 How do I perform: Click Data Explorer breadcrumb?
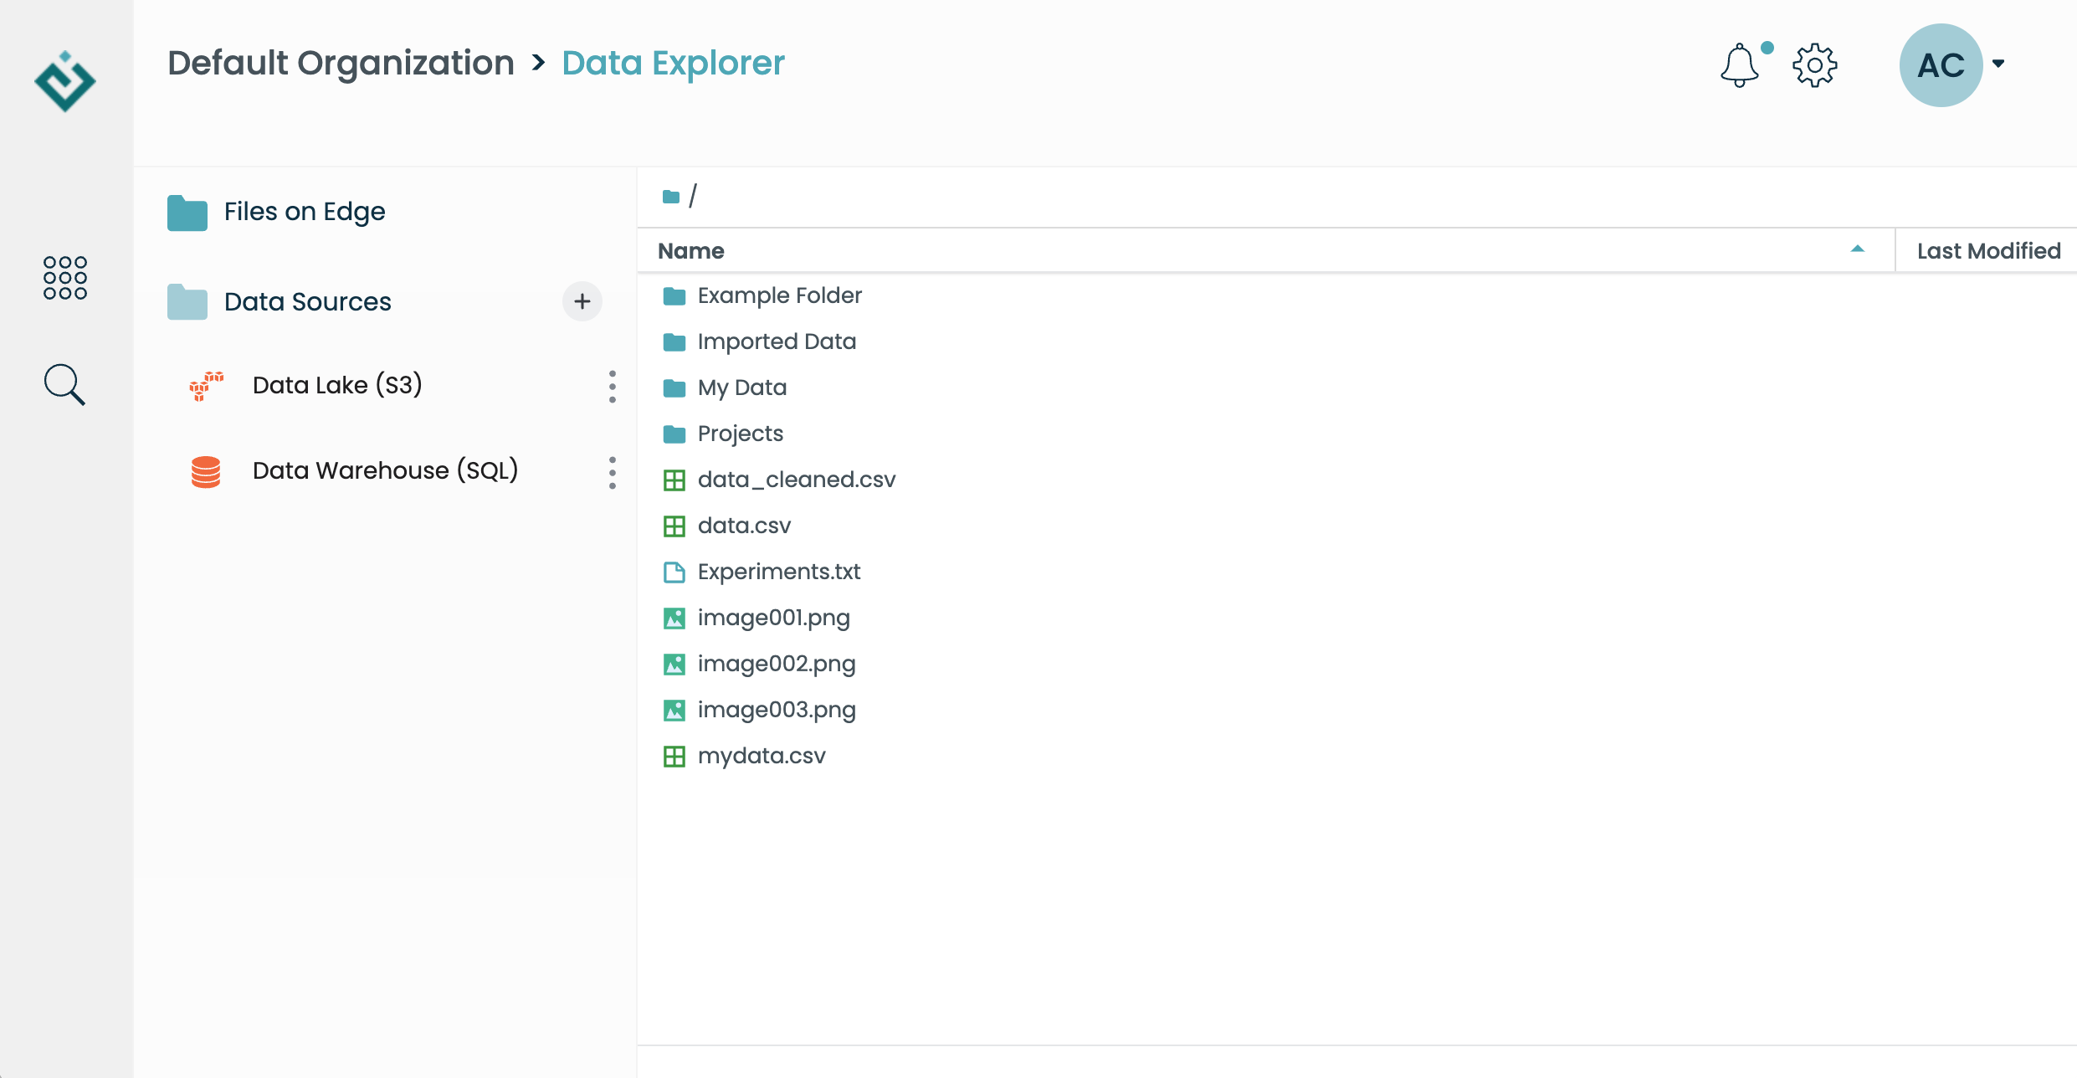click(x=674, y=63)
